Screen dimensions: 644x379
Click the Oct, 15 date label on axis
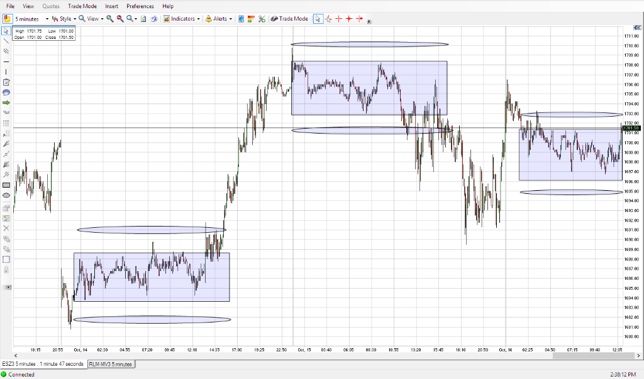tap(304, 350)
